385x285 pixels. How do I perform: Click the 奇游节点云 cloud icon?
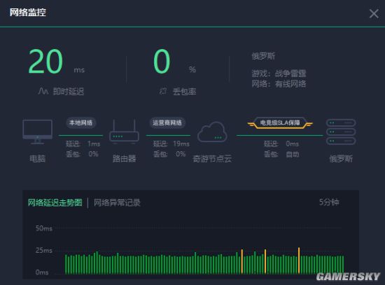(x=212, y=132)
